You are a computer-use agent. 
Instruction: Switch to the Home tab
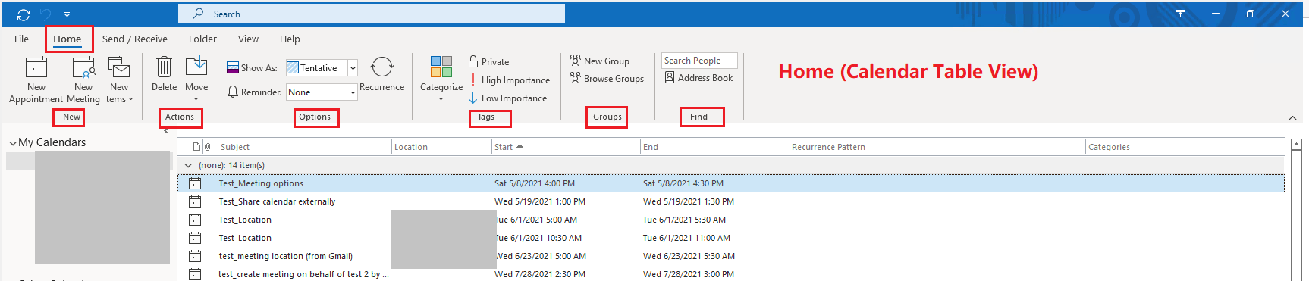(67, 39)
